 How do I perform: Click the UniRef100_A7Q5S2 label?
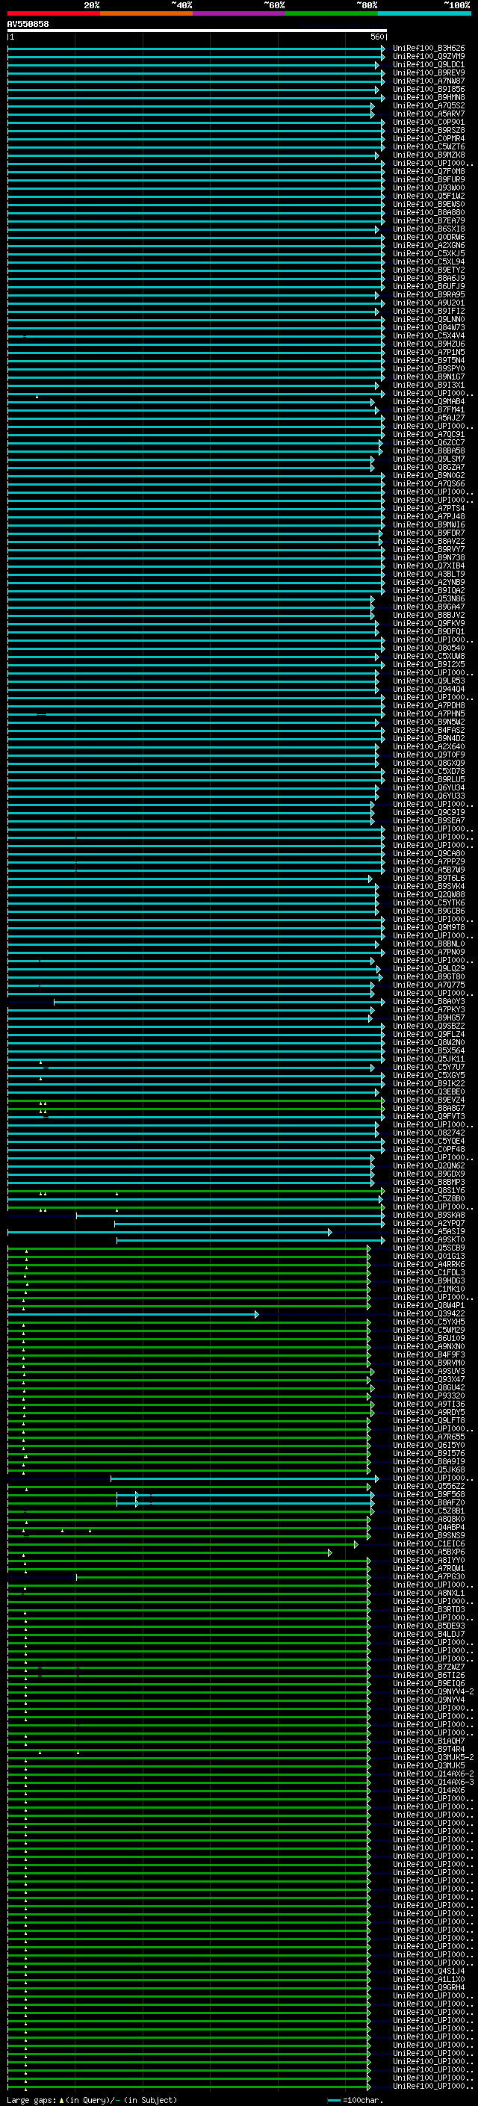429,105
